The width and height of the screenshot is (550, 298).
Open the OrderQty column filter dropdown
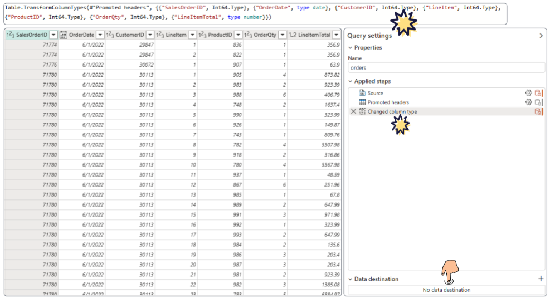click(283, 35)
